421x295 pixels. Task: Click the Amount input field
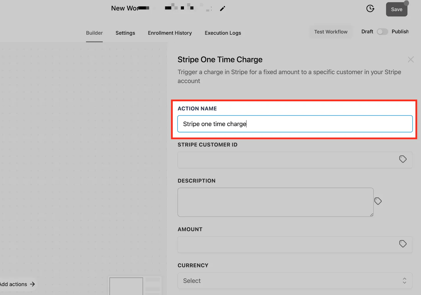pyautogui.click(x=295, y=245)
